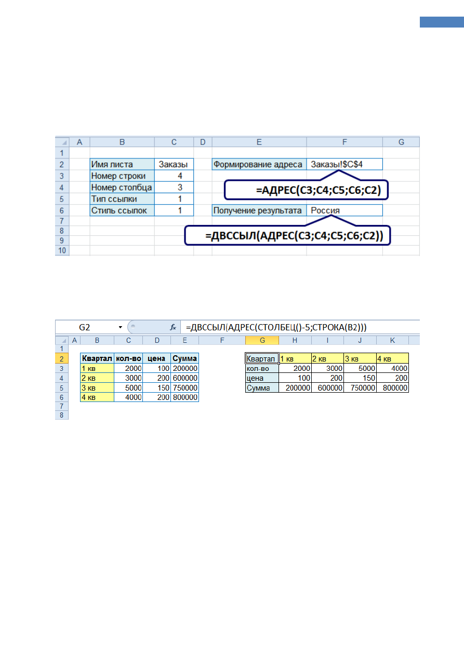The width and height of the screenshot is (464, 656).
Task: Click the цена label in column G
Action: [262, 378]
